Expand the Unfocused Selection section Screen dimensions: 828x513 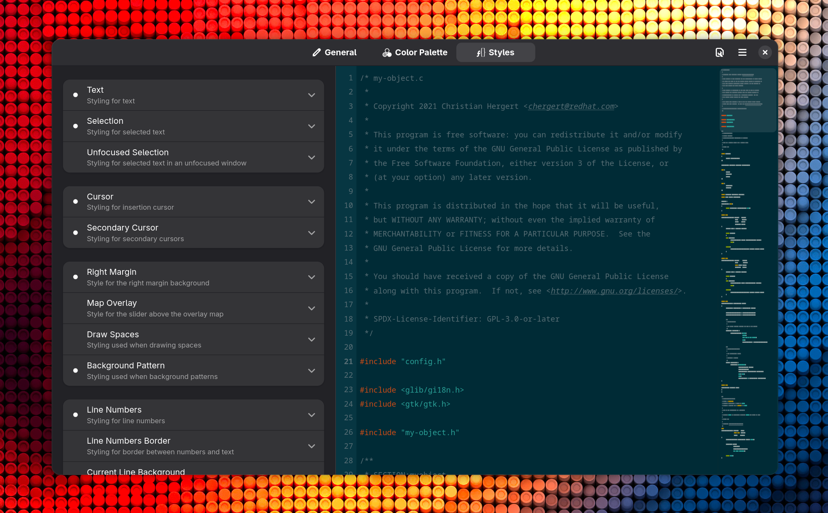point(311,157)
